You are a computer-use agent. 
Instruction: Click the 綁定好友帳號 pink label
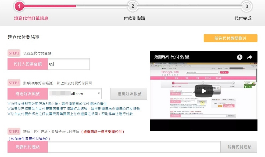(x=28, y=94)
